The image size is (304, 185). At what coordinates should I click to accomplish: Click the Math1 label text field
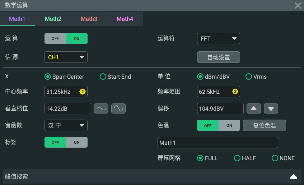coord(218,143)
